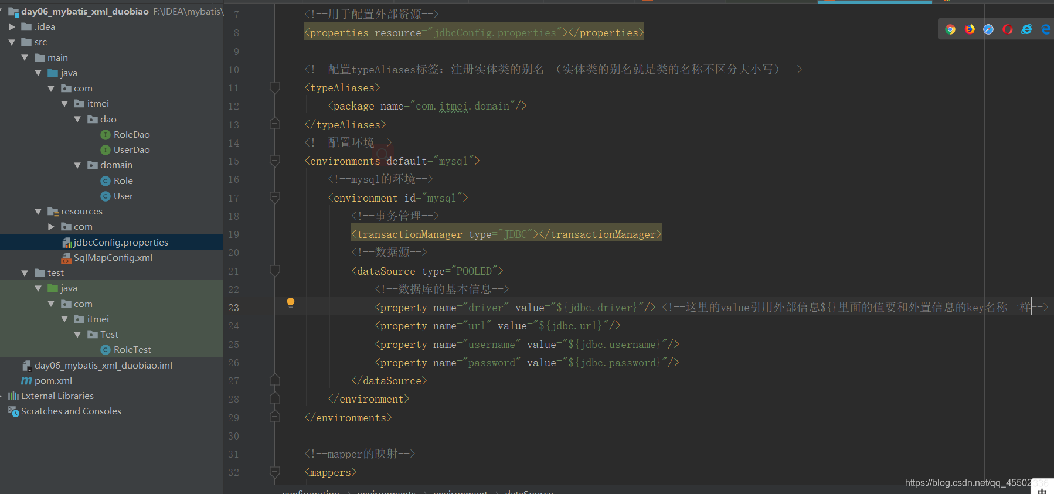Open RoleTest in project tree
Screen dimensions: 1054x494
tap(132, 350)
